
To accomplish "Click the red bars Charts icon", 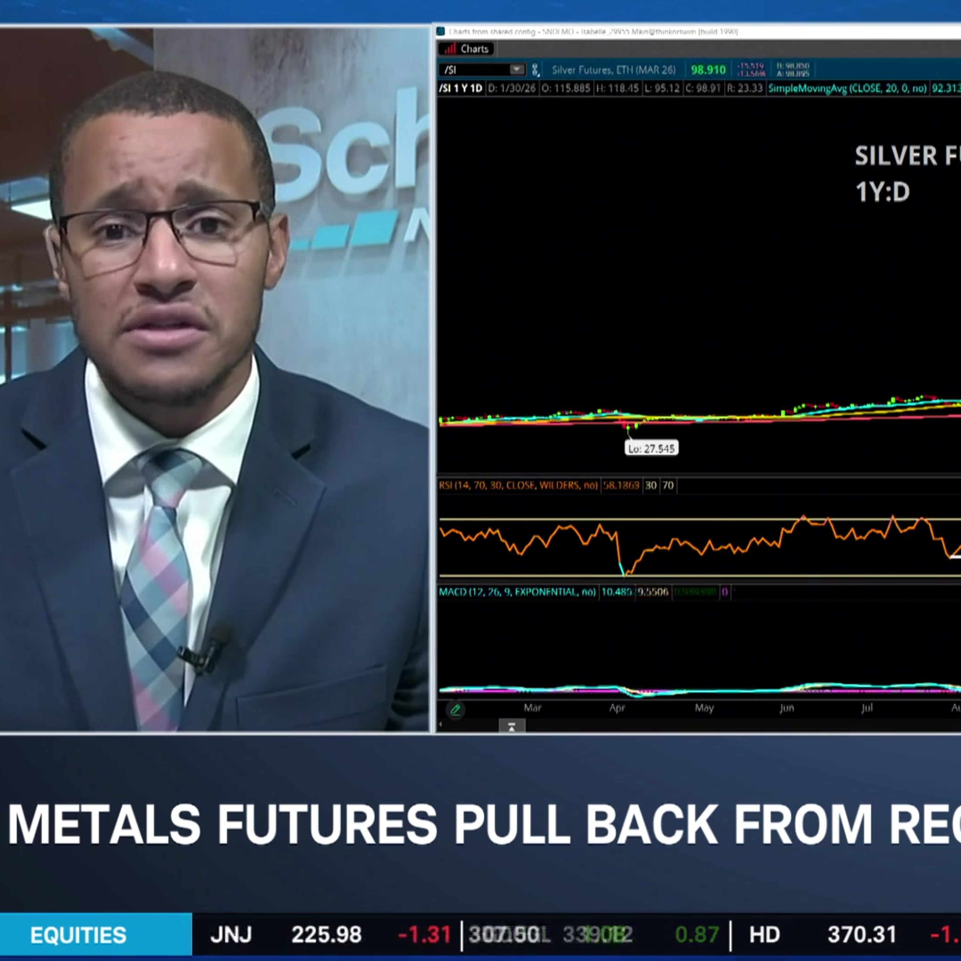I will pyautogui.click(x=450, y=49).
